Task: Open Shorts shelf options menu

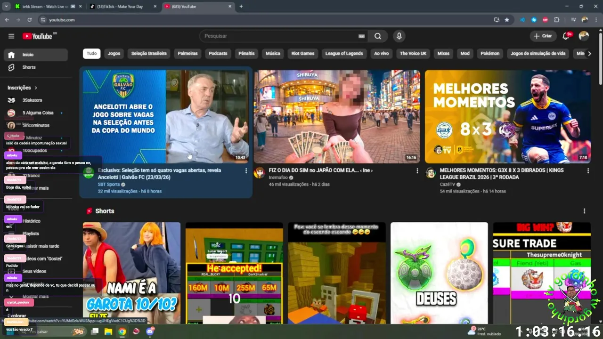Action: (584, 211)
